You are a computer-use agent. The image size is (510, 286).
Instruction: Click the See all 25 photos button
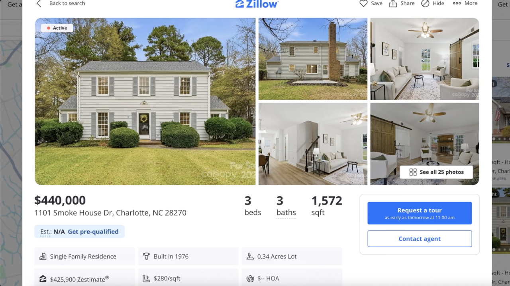coord(436,172)
